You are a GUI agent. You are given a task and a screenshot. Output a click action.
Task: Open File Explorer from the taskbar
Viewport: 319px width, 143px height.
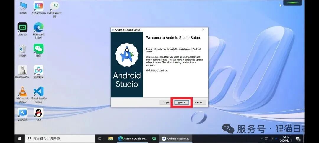[111, 139]
